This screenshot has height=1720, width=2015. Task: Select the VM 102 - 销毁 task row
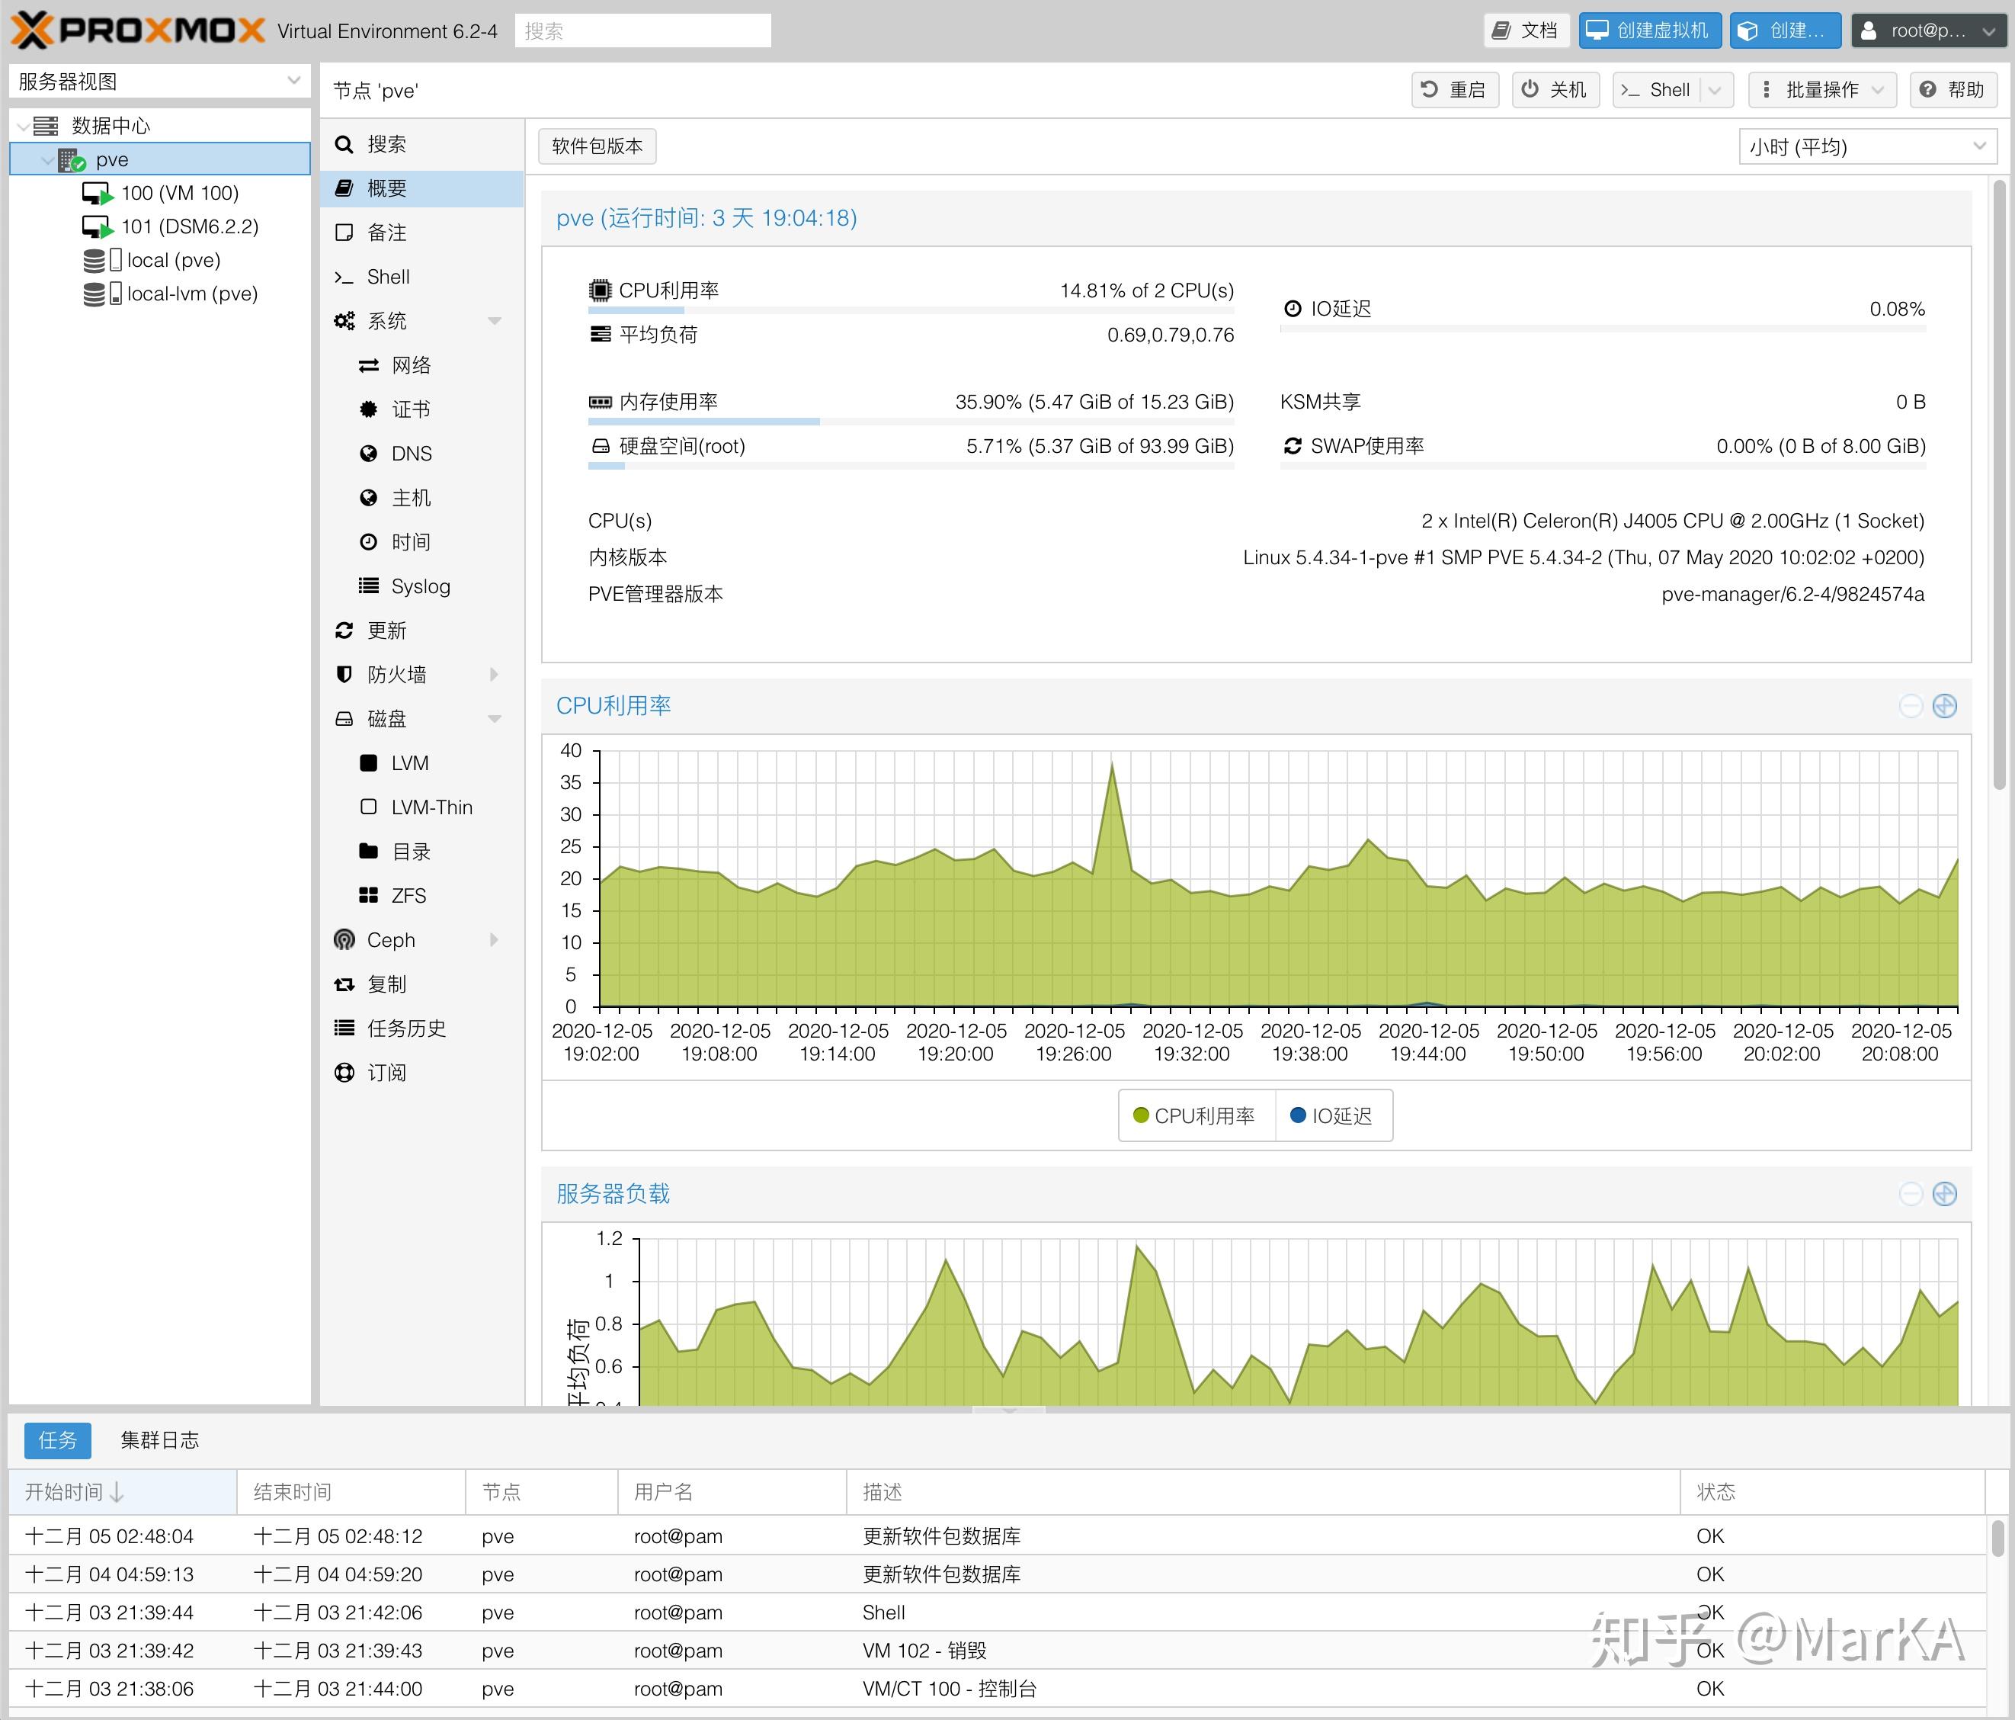pyautogui.click(x=997, y=1651)
